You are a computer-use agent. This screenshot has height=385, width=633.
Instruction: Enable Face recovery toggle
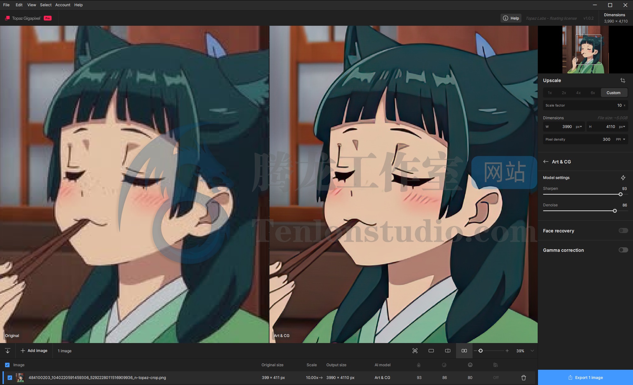[x=623, y=230]
